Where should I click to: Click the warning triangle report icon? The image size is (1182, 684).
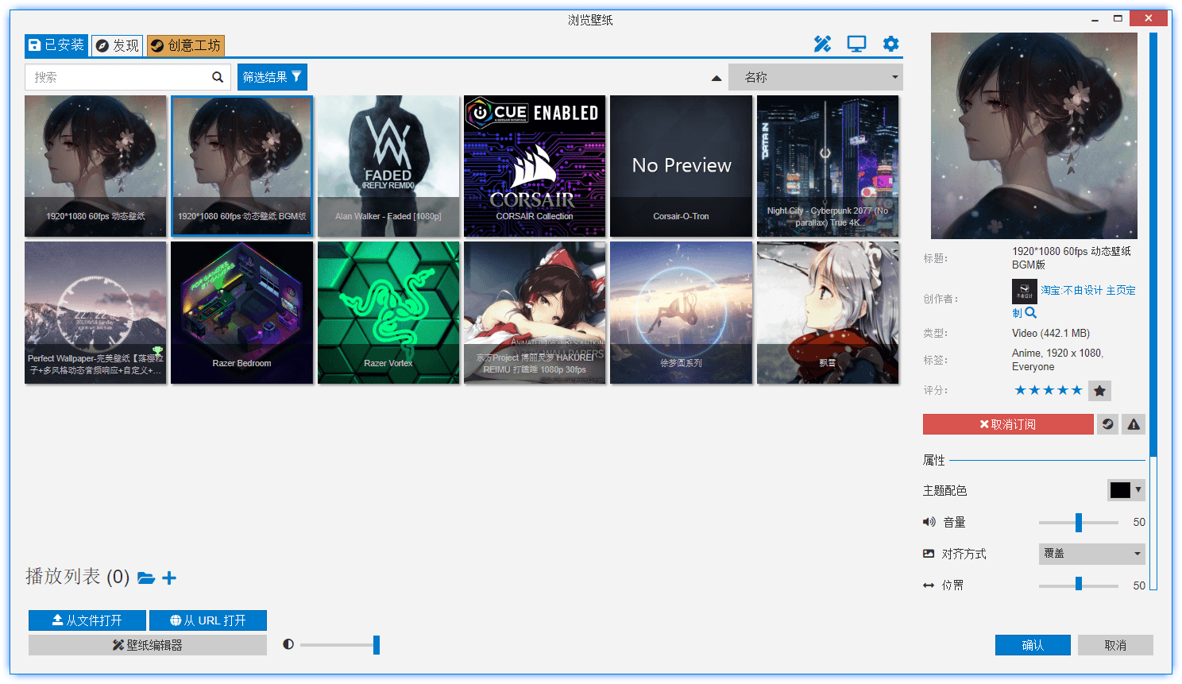coord(1134,424)
